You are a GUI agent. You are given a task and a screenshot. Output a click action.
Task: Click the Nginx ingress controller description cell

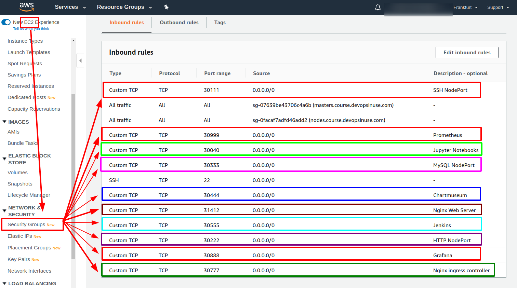[x=461, y=271]
